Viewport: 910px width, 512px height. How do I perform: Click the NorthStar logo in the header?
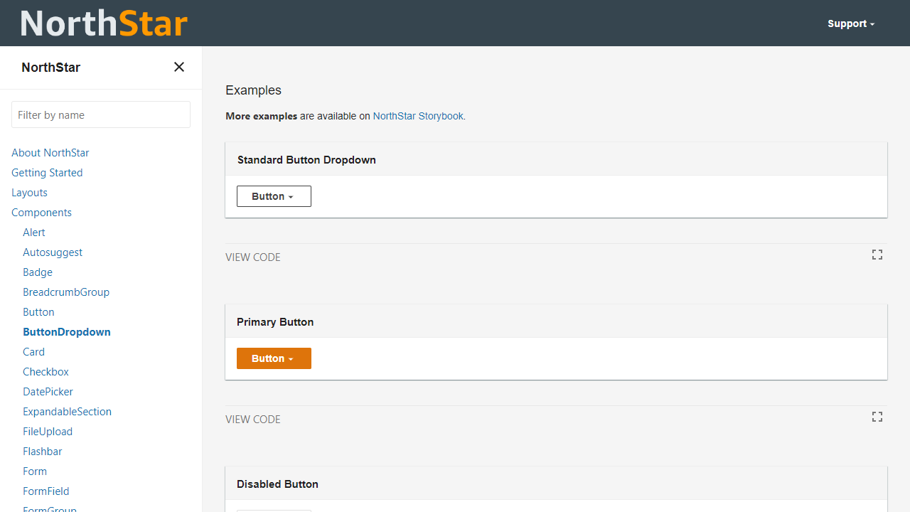[104, 23]
